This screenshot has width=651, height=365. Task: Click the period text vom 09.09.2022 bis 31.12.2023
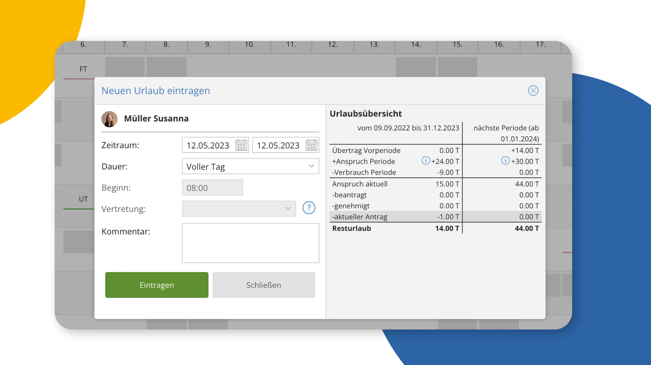tap(408, 128)
